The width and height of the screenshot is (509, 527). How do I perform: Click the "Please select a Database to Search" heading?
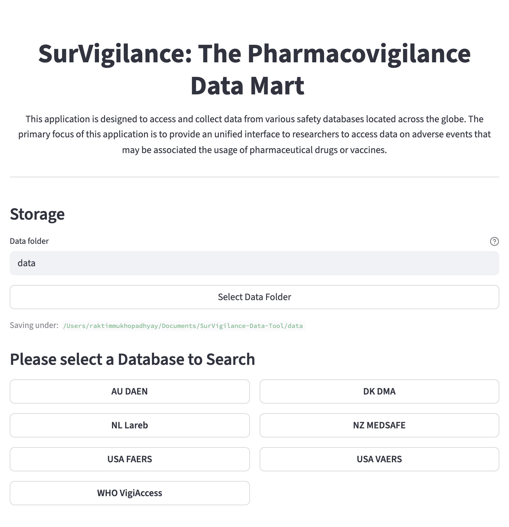(x=132, y=359)
